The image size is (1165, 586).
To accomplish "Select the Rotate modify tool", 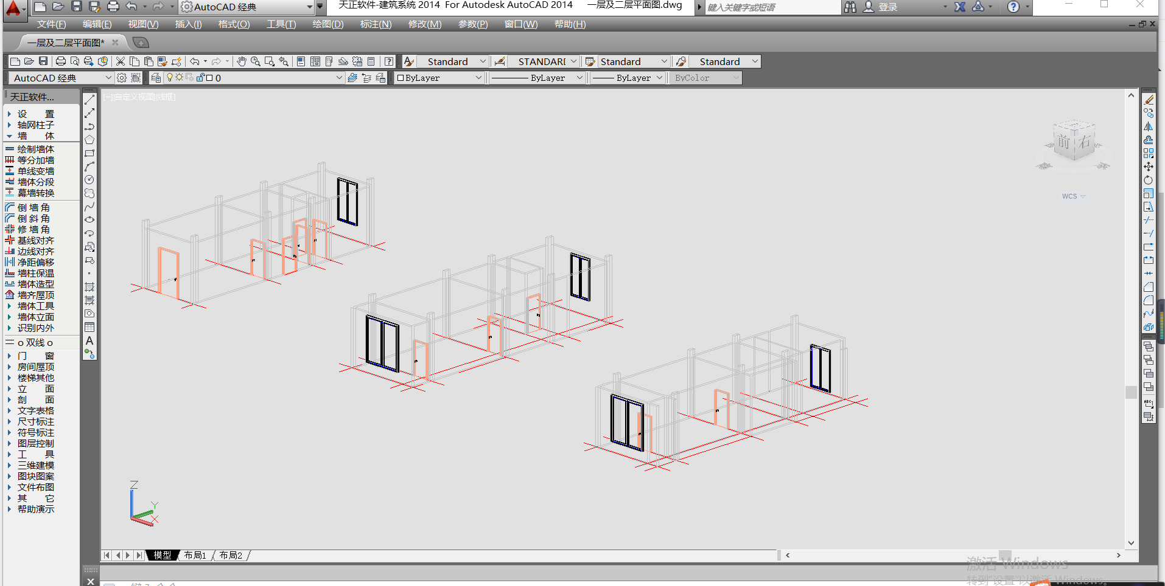I will (1149, 180).
